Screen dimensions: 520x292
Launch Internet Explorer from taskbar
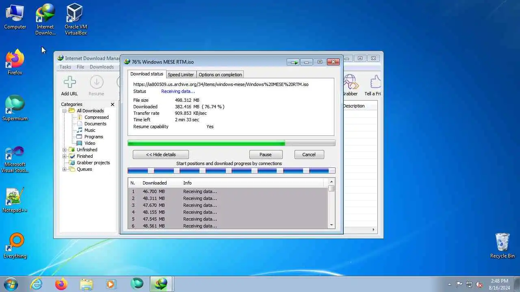pos(37,284)
